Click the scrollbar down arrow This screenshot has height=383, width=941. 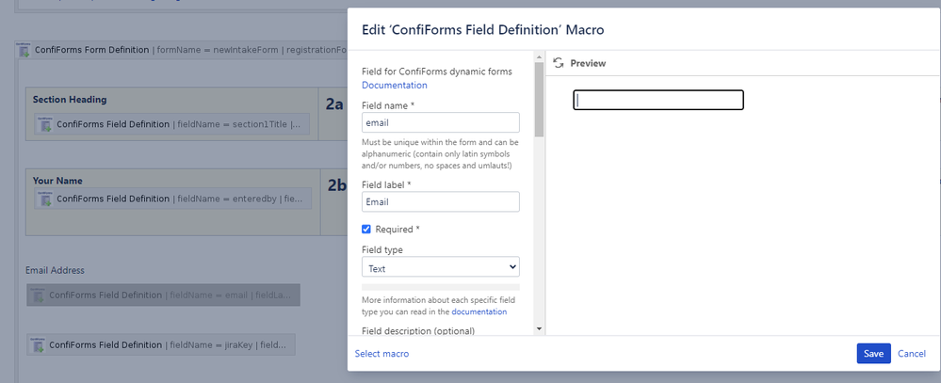pyautogui.click(x=539, y=328)
